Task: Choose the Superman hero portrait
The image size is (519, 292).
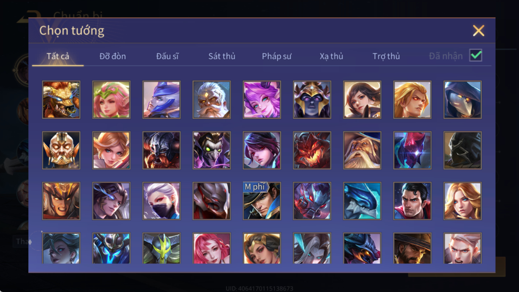Action: coord(412,201)
